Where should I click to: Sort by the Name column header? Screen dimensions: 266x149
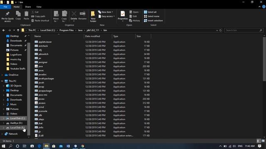point(58,36)
